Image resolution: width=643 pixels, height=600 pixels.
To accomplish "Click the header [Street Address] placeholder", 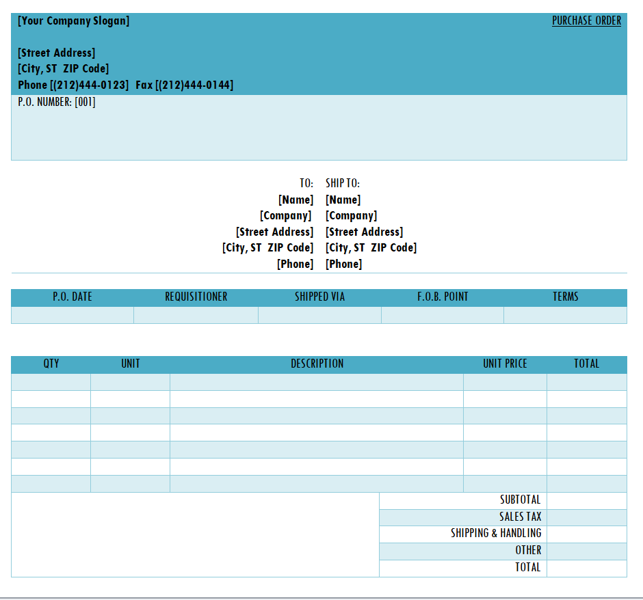I will (56, 53).
